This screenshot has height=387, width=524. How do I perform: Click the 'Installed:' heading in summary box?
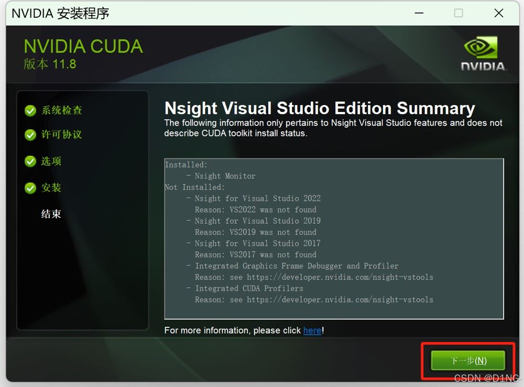[186, 164]
